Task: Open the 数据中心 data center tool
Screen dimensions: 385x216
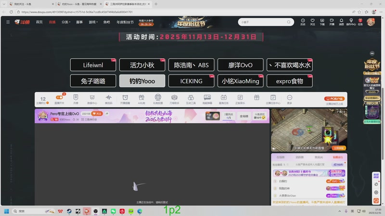Action: (92, 99)
